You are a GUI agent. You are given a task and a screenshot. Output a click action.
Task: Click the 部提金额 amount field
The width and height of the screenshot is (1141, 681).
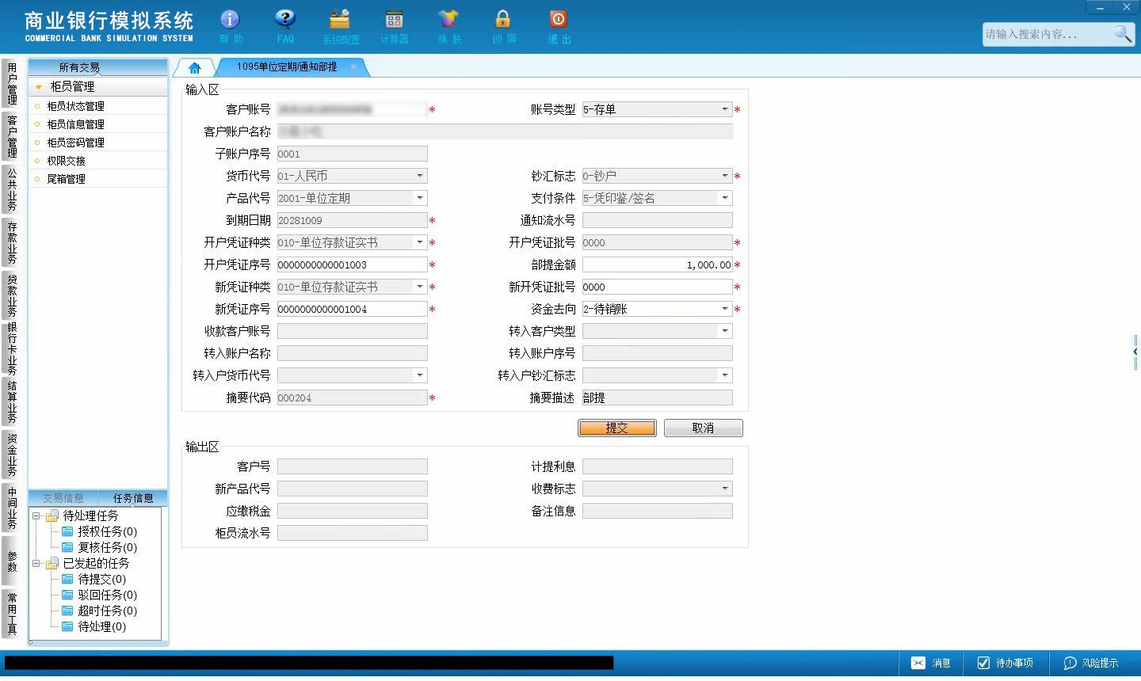658,264
